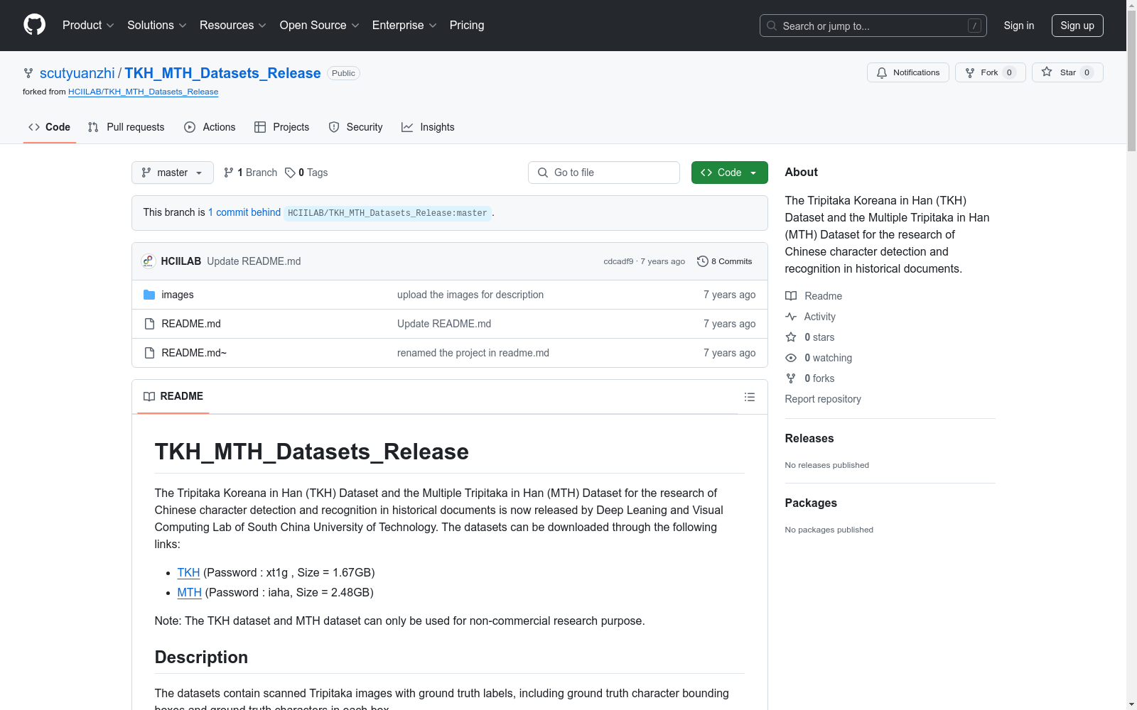Open the TKH_MTH_Datasets_Release repository title link

coord(222,73)
